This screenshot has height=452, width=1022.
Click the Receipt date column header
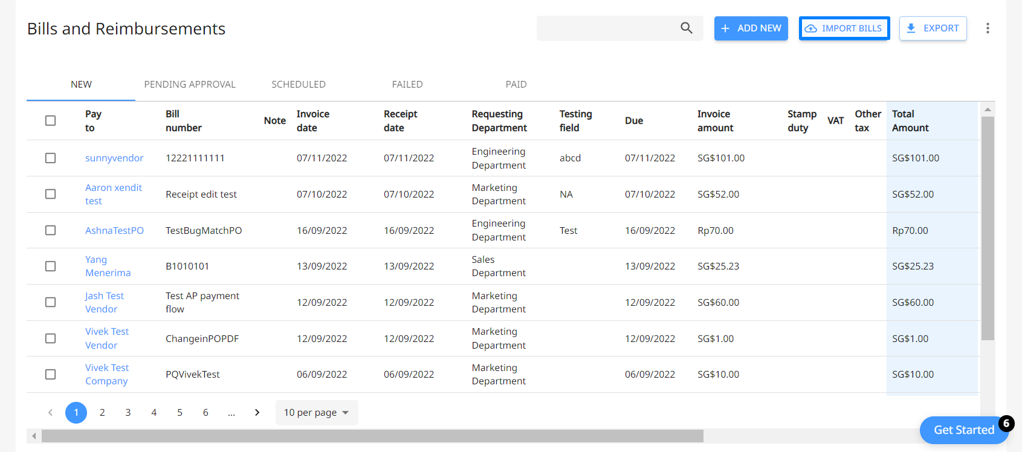click(401, 121)
